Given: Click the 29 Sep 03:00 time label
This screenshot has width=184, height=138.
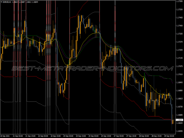Looking at the screenshot, I should point(169,136).
